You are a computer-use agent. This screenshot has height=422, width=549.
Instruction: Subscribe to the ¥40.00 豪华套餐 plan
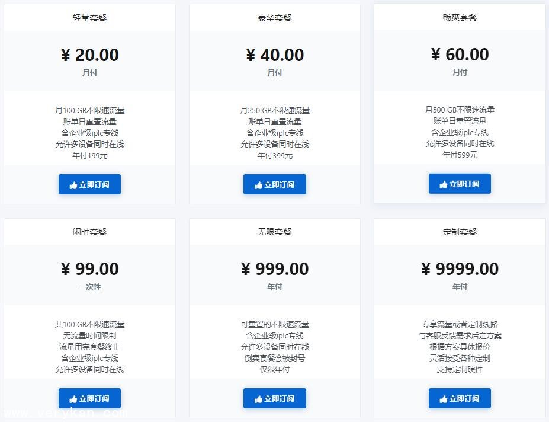click(275, 184)
